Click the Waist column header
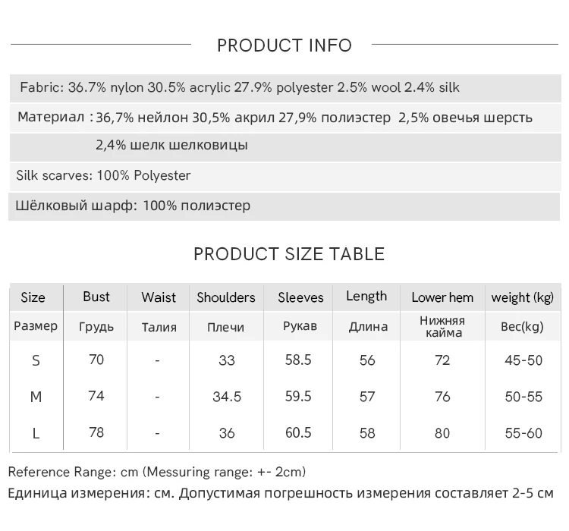This screenshot has width=569, height=531. (158, 297)
